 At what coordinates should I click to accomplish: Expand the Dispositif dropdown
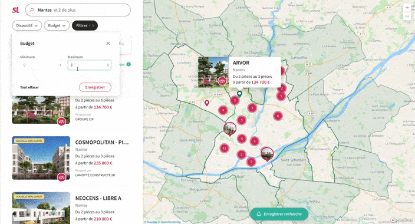click(x=27, y=25)
